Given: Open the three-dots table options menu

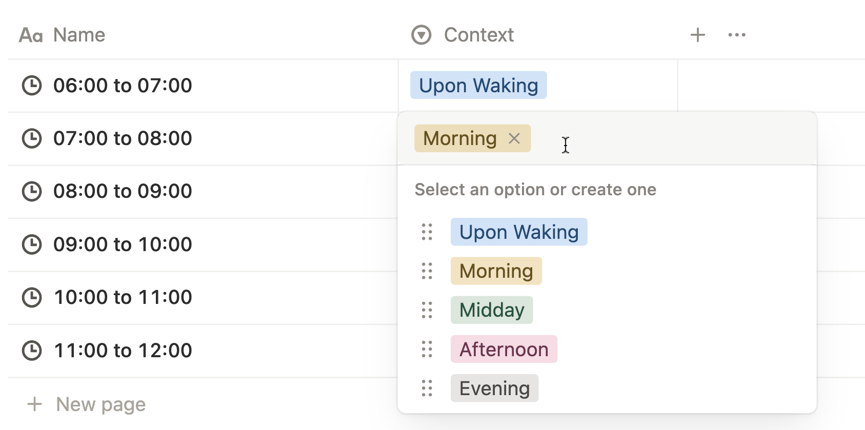Looking at the screenshot, I should pyautogui.click(x=737, y=35).
